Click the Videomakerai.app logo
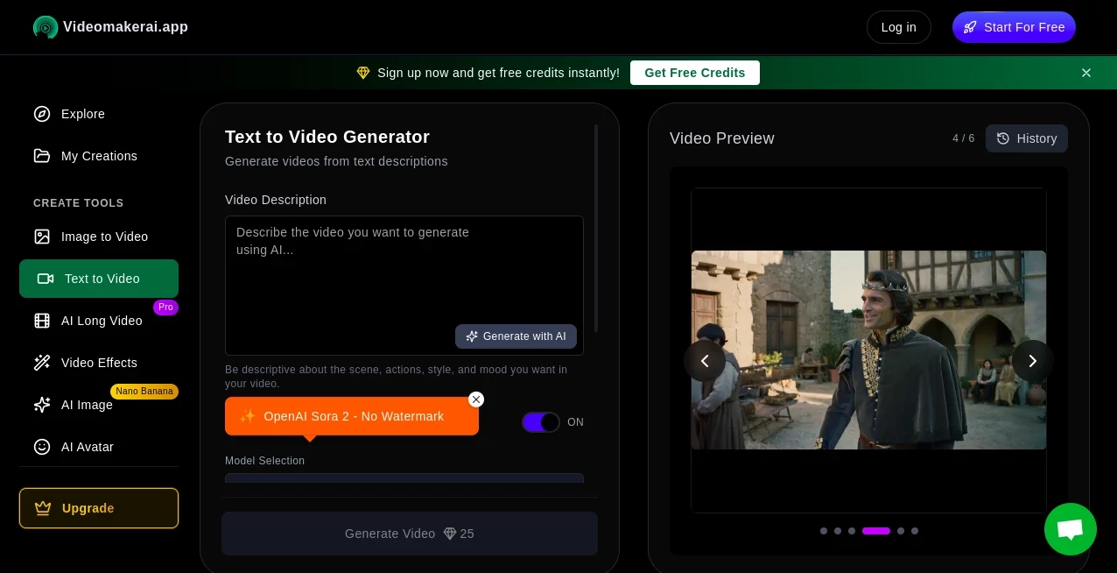 110,27
